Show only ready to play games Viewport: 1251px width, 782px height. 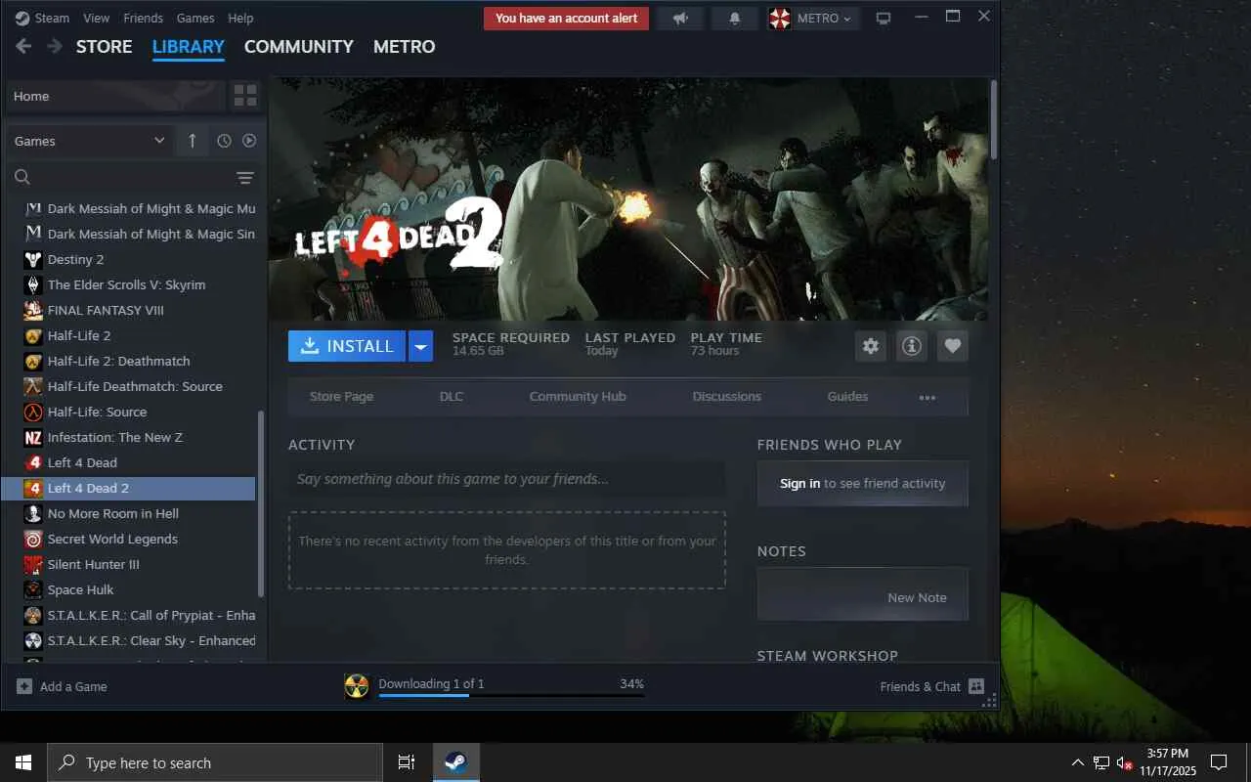[249, 141]
